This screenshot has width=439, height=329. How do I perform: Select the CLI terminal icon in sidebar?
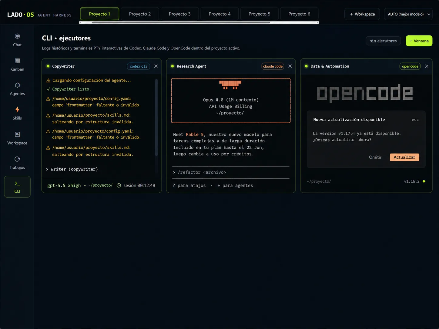point(17,184)
